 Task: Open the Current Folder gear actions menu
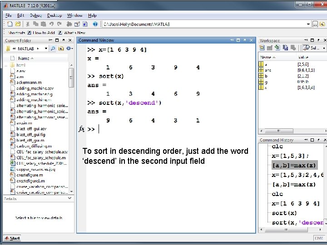click(69, 49)
